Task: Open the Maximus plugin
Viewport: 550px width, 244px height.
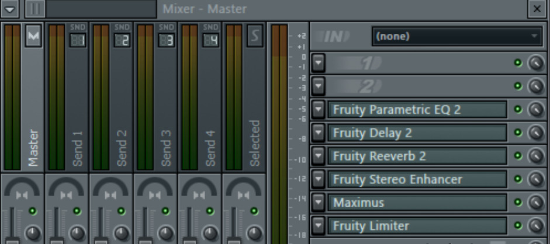Action: [417, 203]
